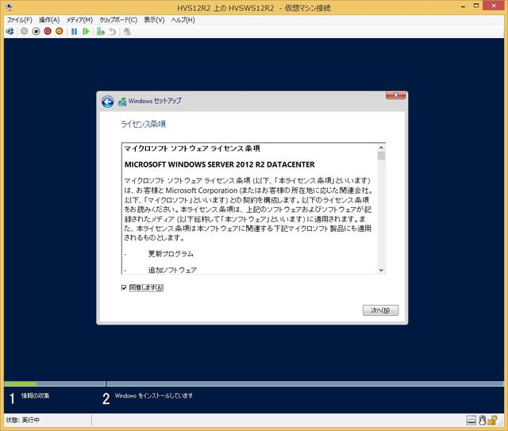Open the 操作(A) menu

coord(49,20)
